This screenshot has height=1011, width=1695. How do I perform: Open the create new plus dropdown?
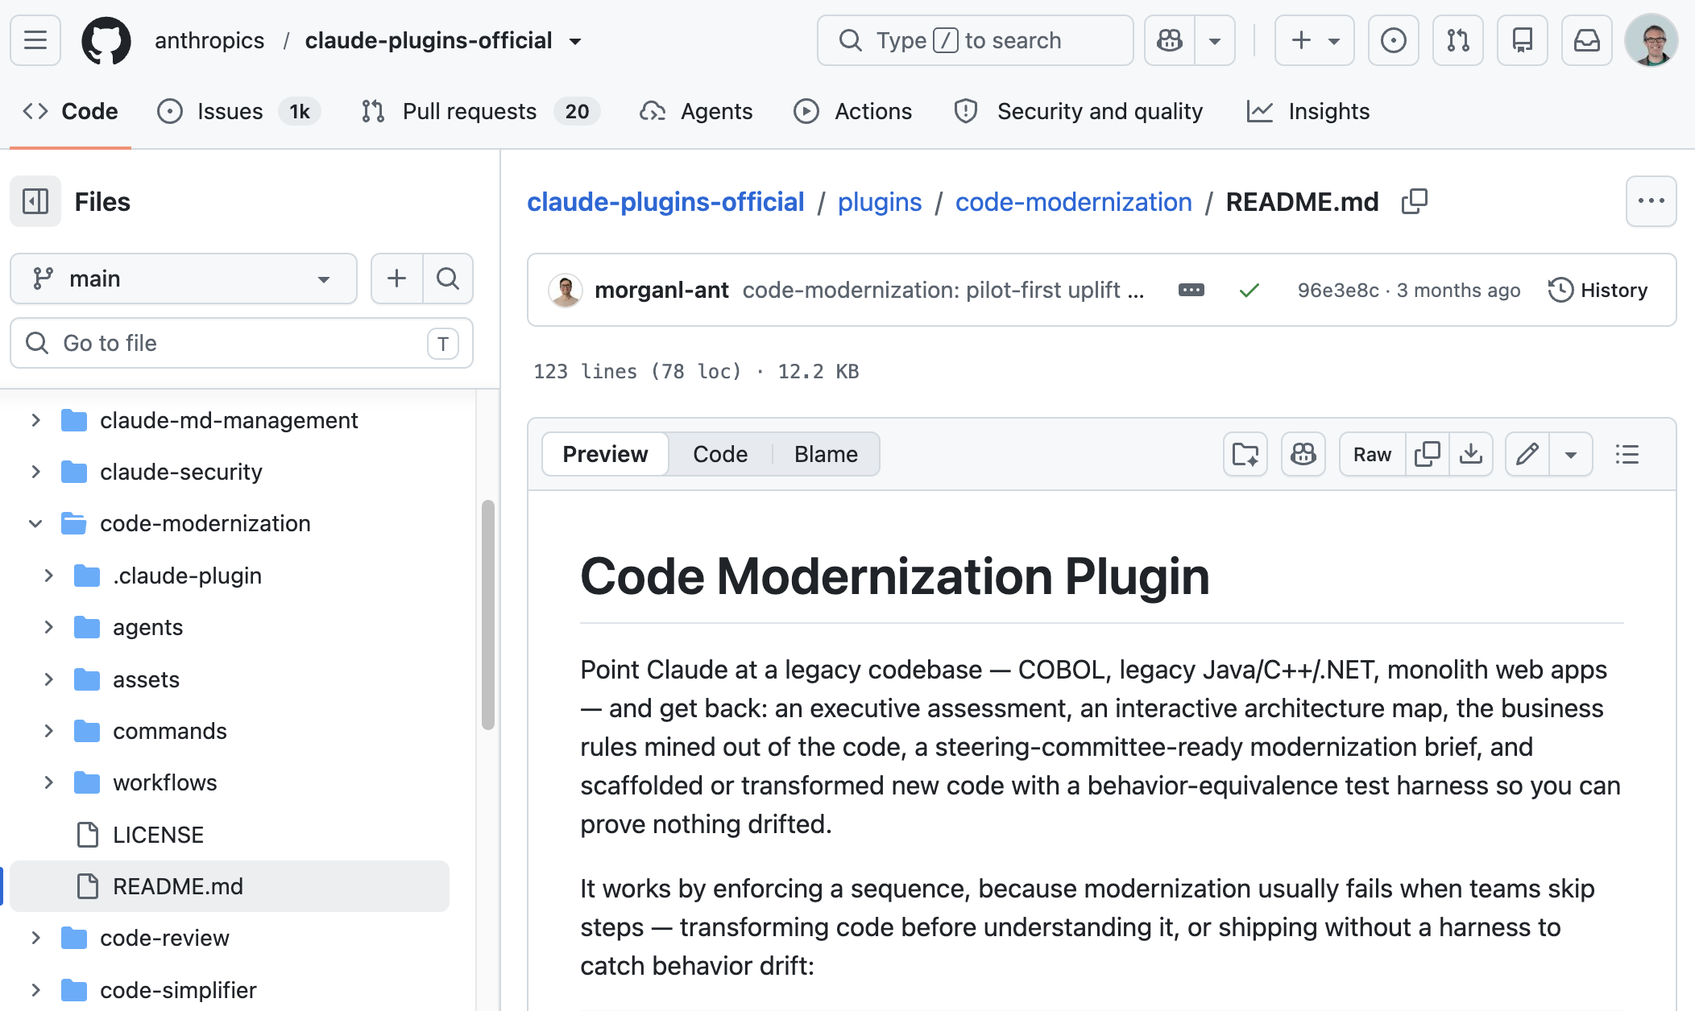pyautogui.click(x=1315, y=40)
